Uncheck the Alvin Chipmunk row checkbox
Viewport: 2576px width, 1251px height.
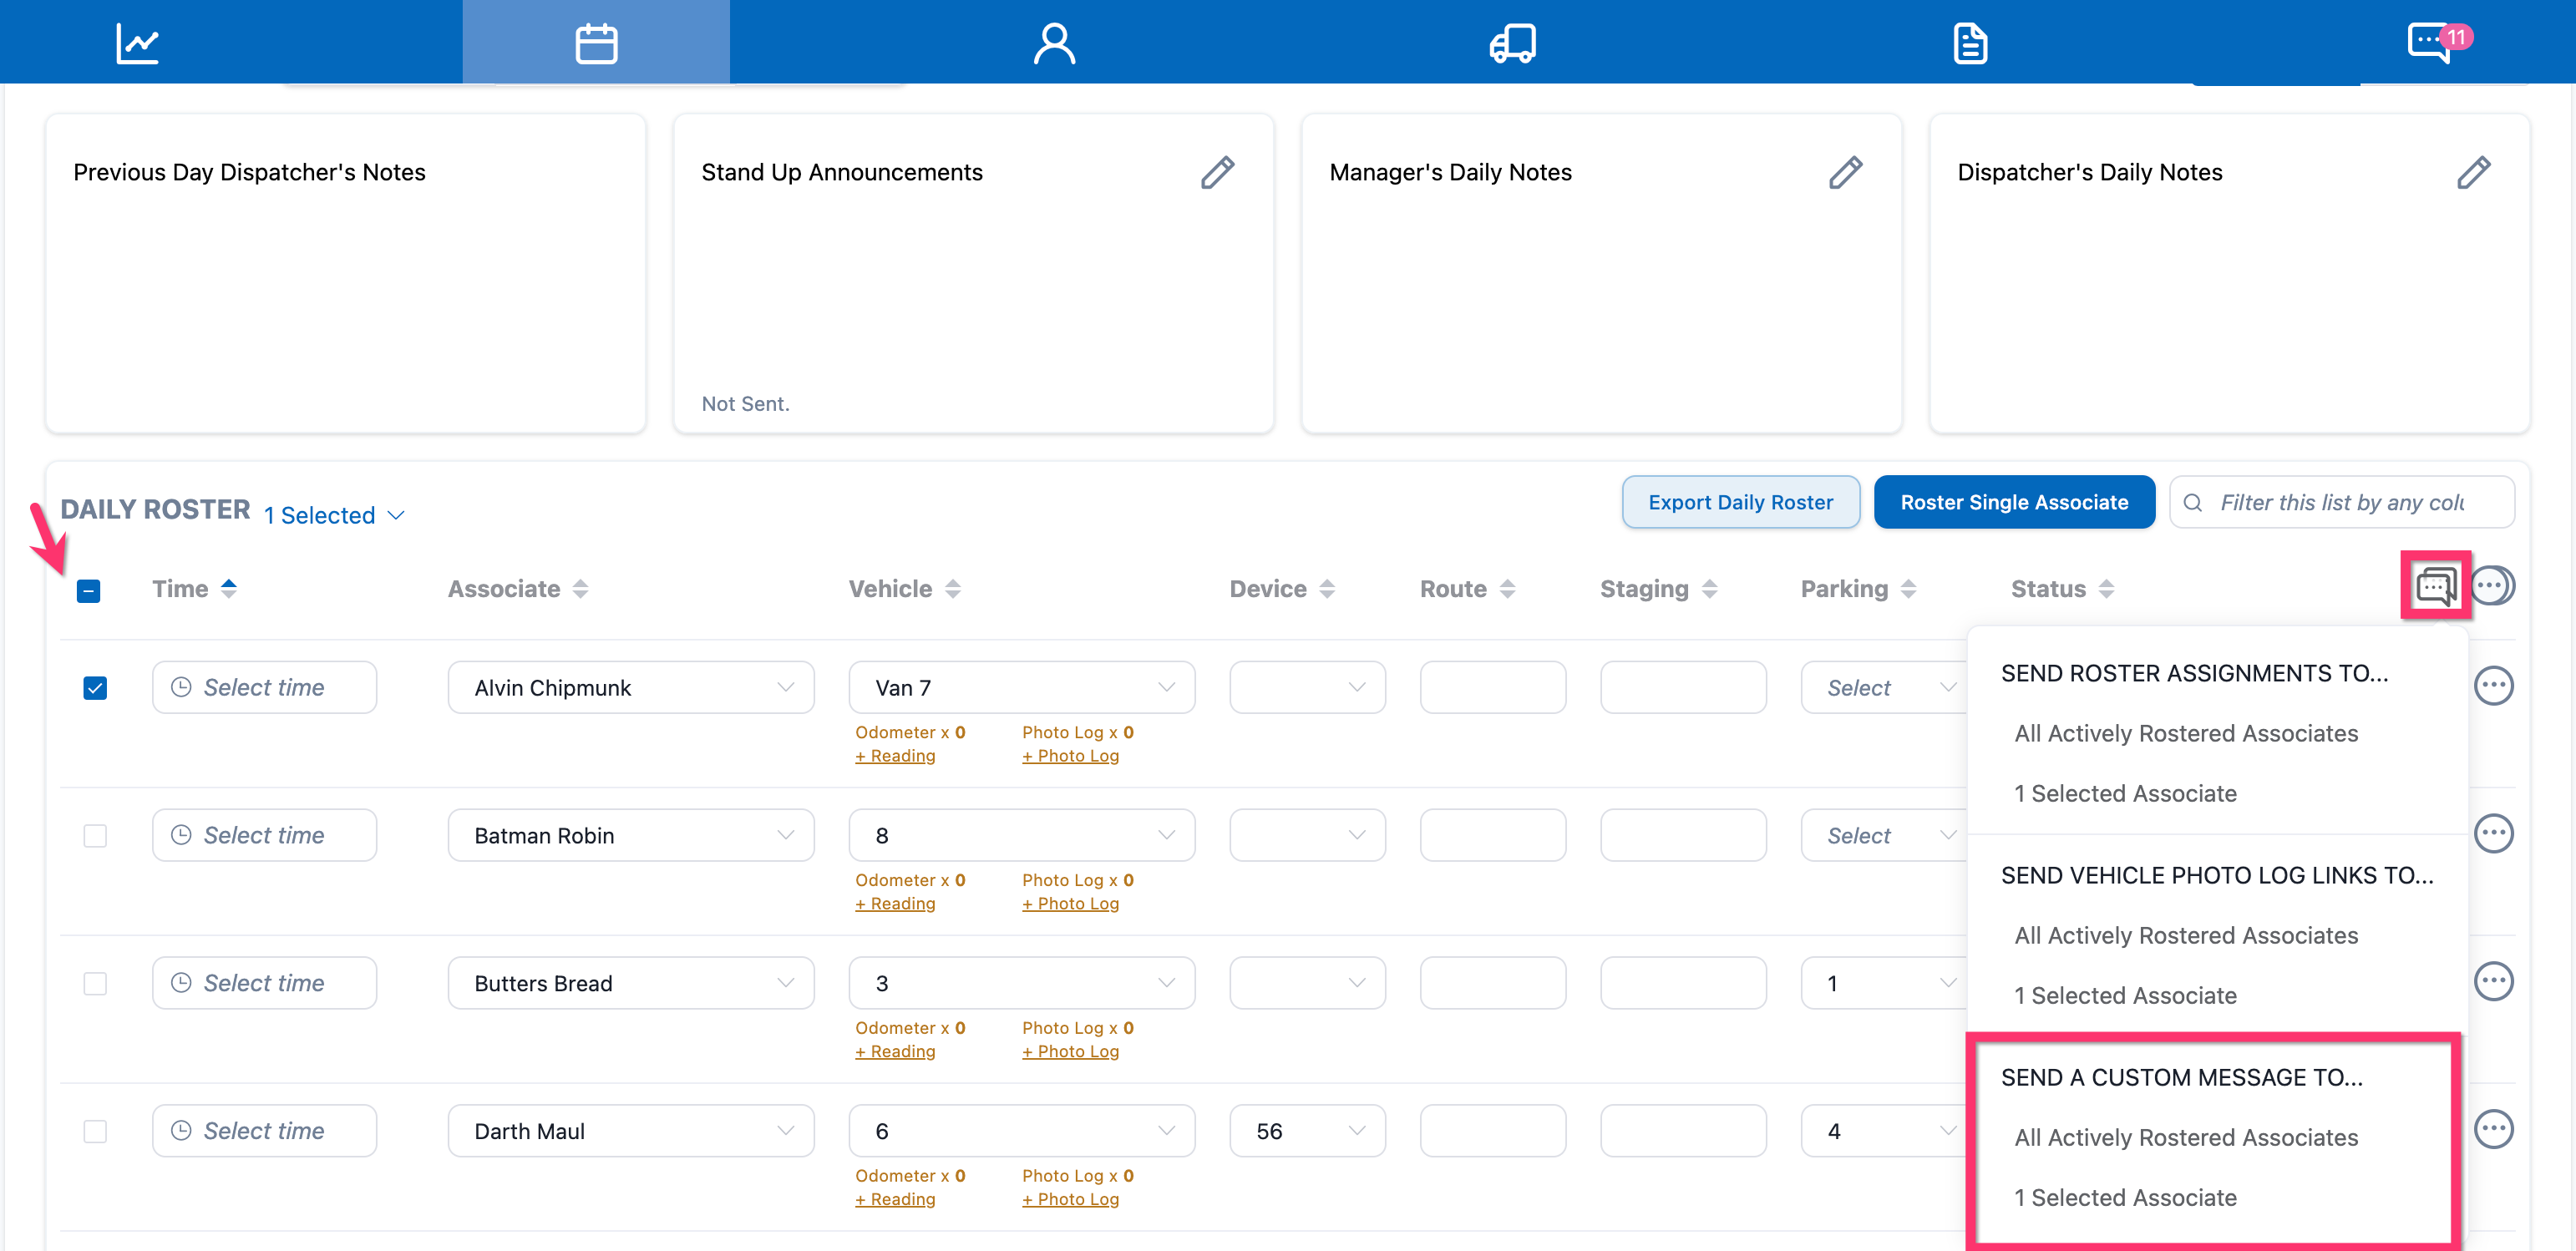95,688
